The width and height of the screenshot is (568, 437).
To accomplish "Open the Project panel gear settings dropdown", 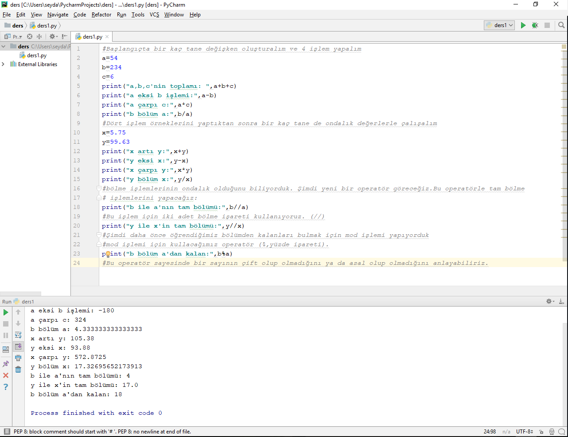I will pos(53,36).
